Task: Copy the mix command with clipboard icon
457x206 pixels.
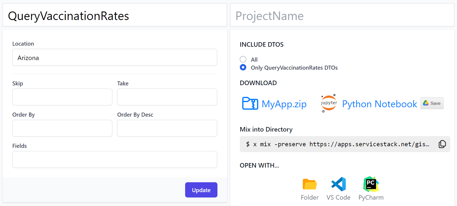Action: coord(442,144)
